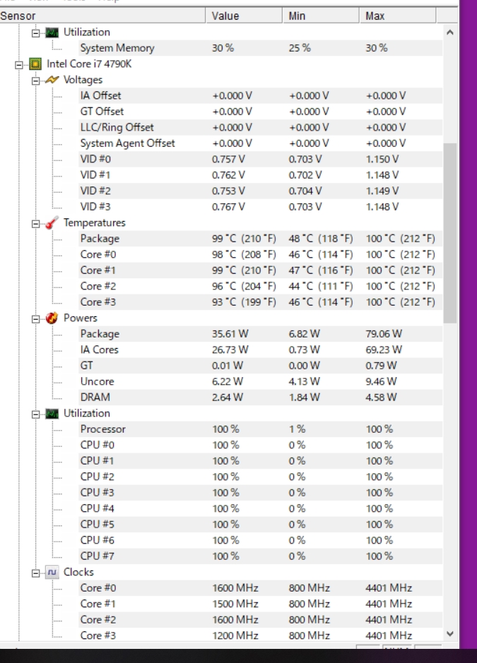Collapse the Powers section
477x663 pixels.
point(36,318)
